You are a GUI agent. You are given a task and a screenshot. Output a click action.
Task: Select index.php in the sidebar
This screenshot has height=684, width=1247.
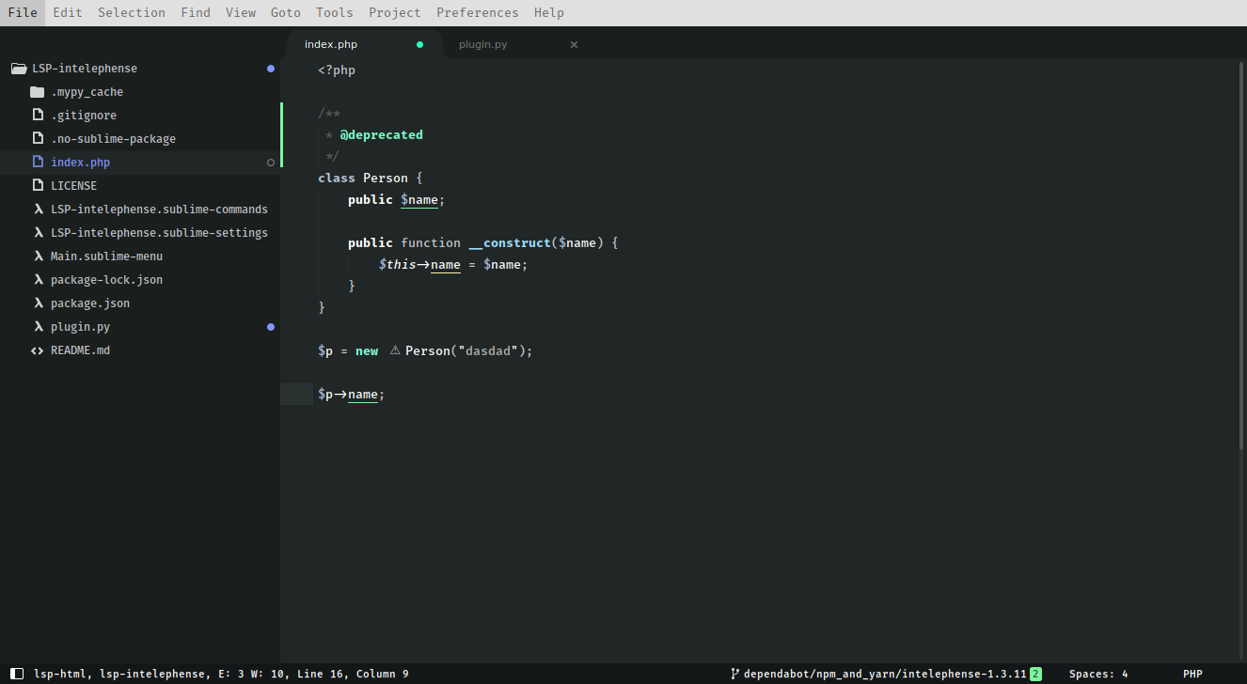pyautogui.click(x=80, y=163)
